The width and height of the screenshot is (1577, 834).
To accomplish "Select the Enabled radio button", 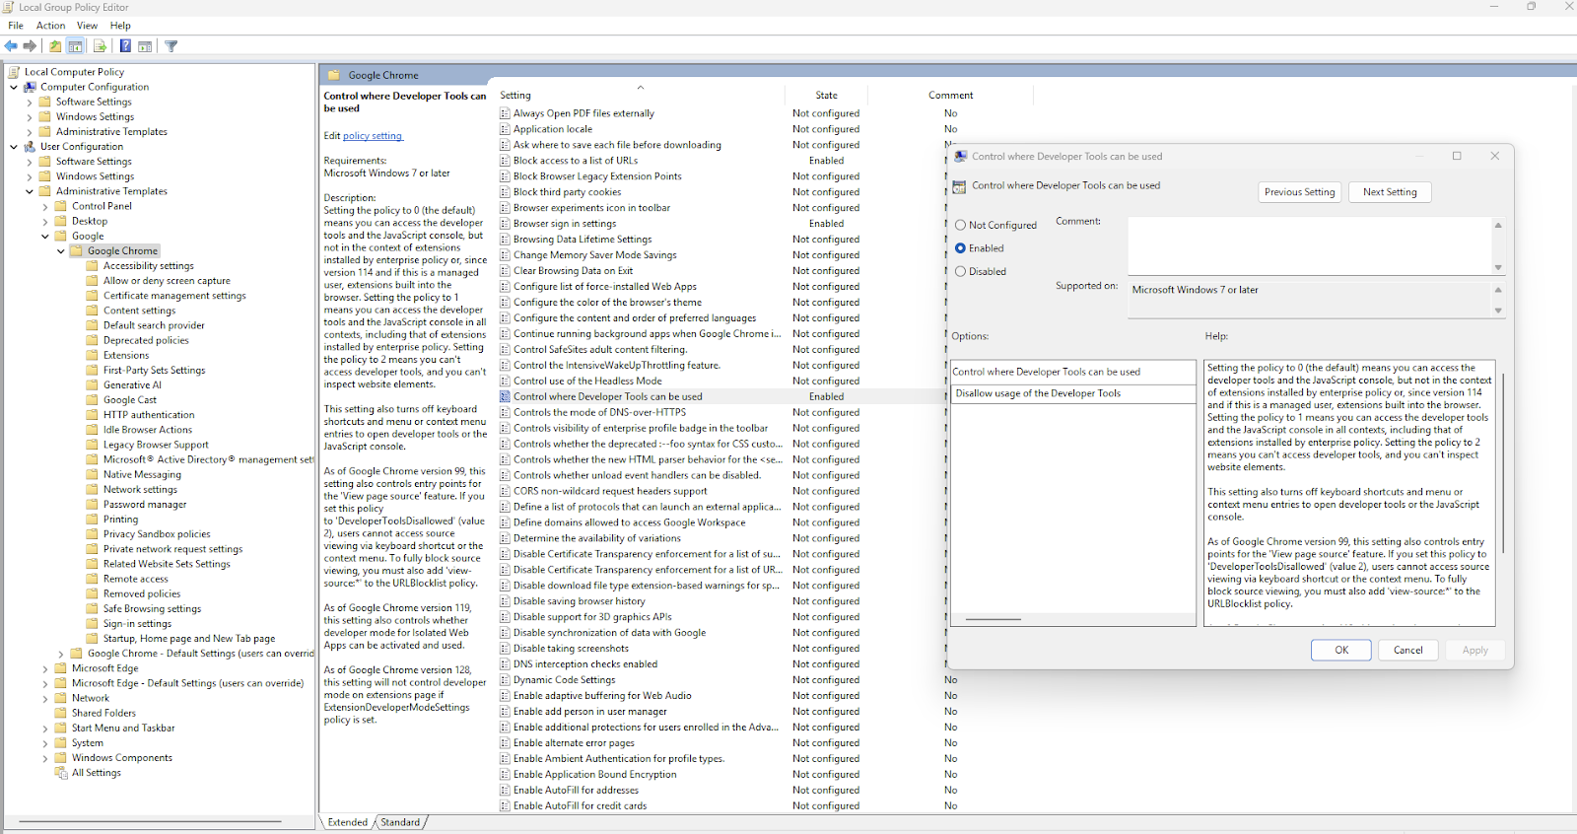I will point(961,248).
